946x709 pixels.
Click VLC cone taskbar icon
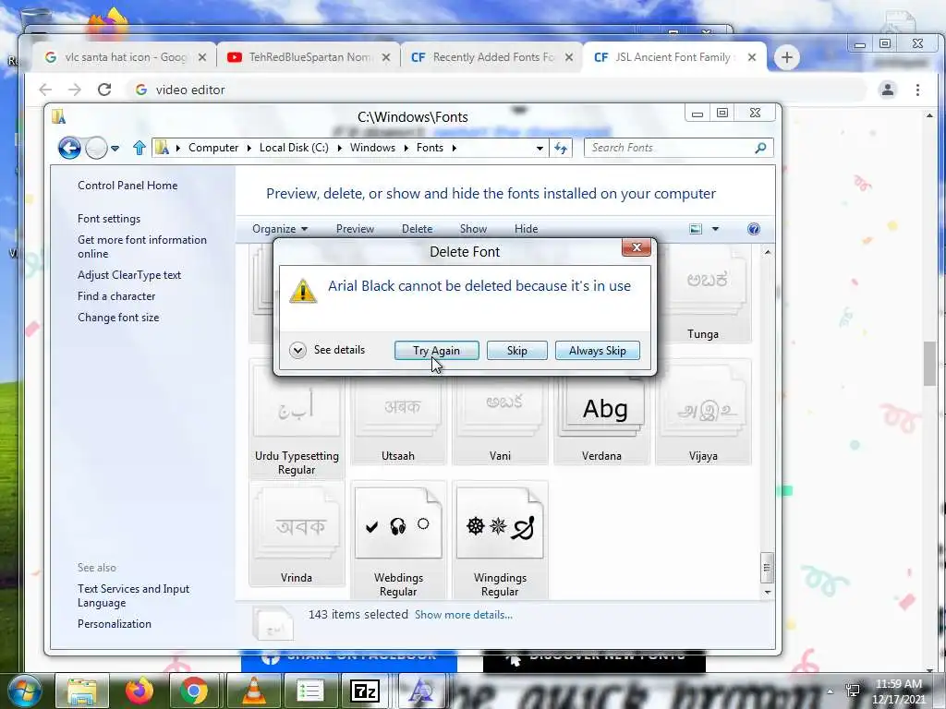(254, 691)
